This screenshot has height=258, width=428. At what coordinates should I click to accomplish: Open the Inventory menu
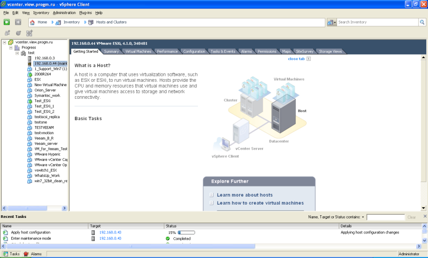point(41,13)
